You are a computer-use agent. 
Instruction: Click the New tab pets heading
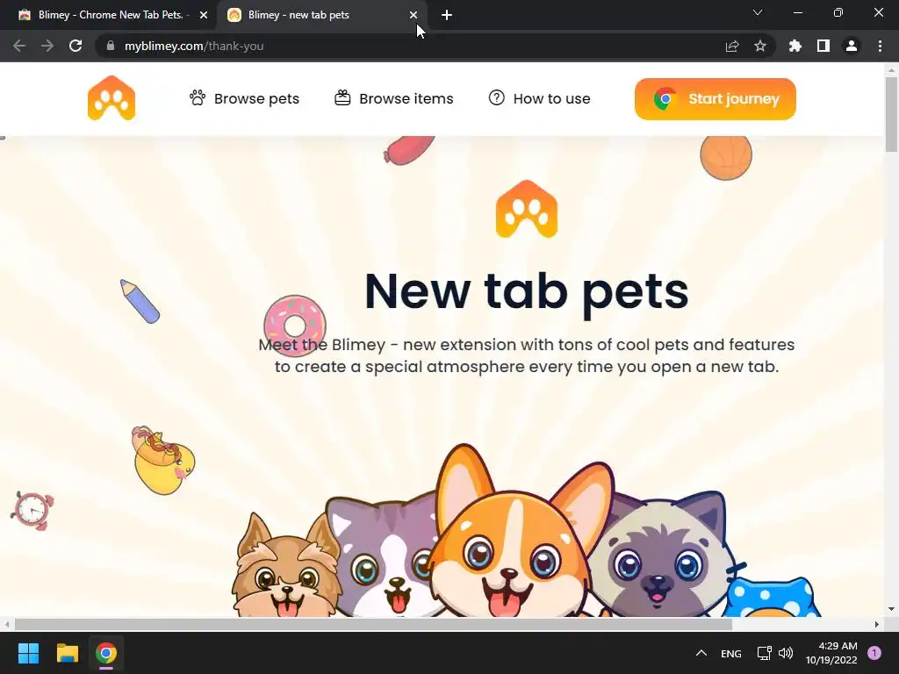point(527,291)
